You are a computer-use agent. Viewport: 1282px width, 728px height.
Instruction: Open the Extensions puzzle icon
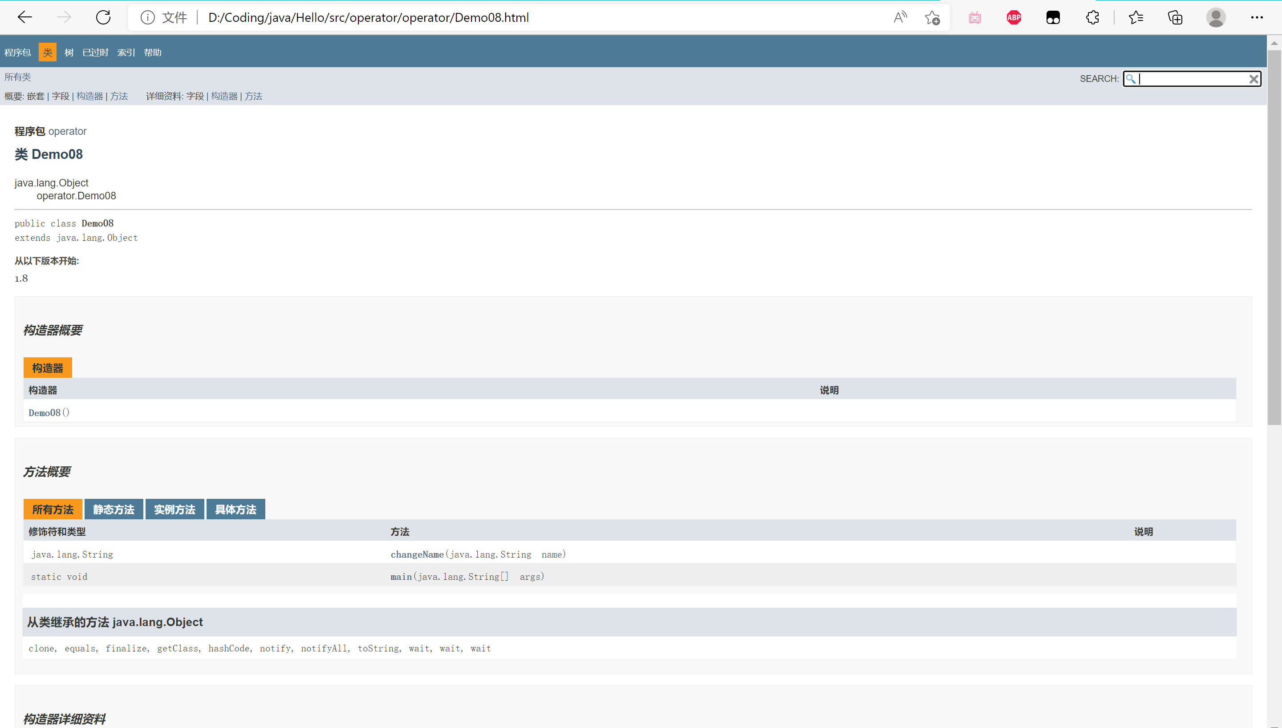point(1092,17)
